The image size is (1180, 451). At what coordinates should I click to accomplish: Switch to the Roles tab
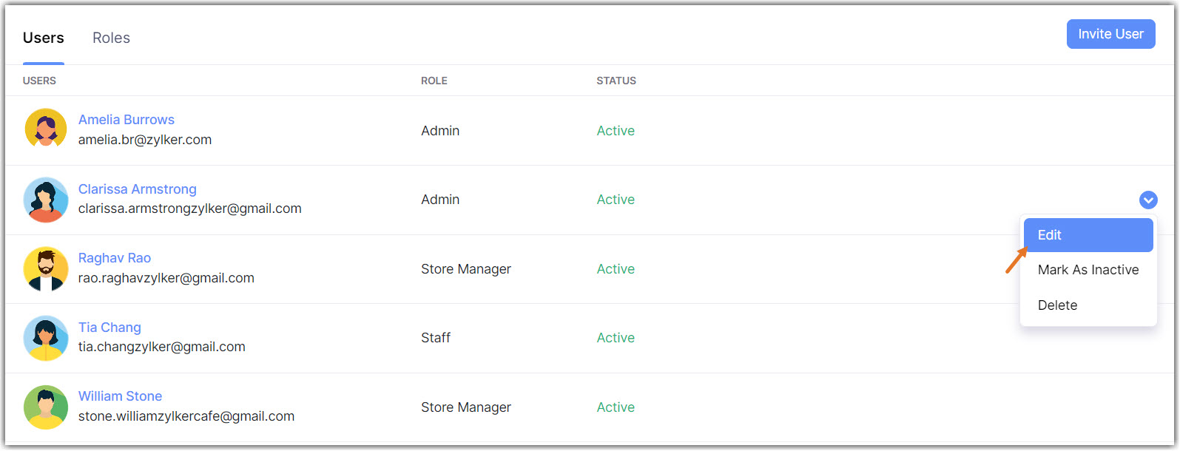[111, 38]
